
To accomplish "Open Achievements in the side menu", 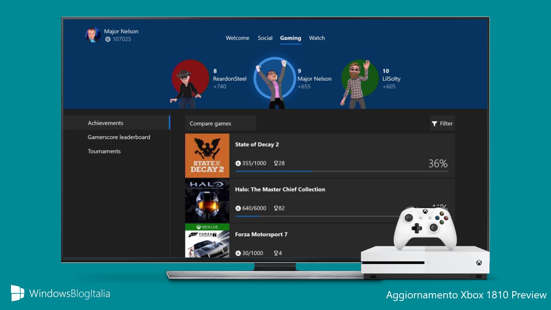I will pyautogui.click(x=117, y=123).
